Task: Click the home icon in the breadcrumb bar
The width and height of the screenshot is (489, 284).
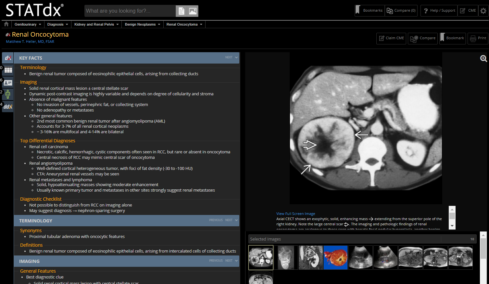Action: point(6,24)
